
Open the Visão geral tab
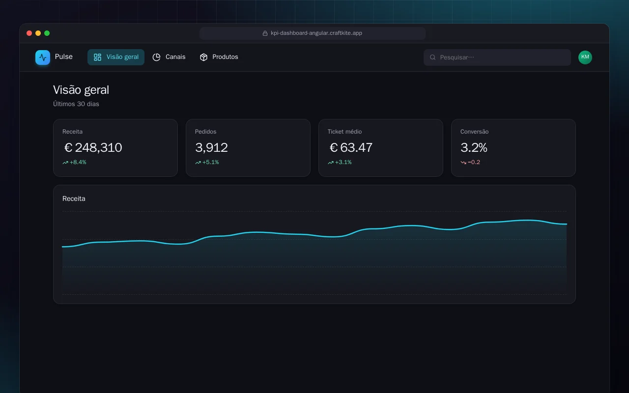pyautogui.click(x=116, y=57)
